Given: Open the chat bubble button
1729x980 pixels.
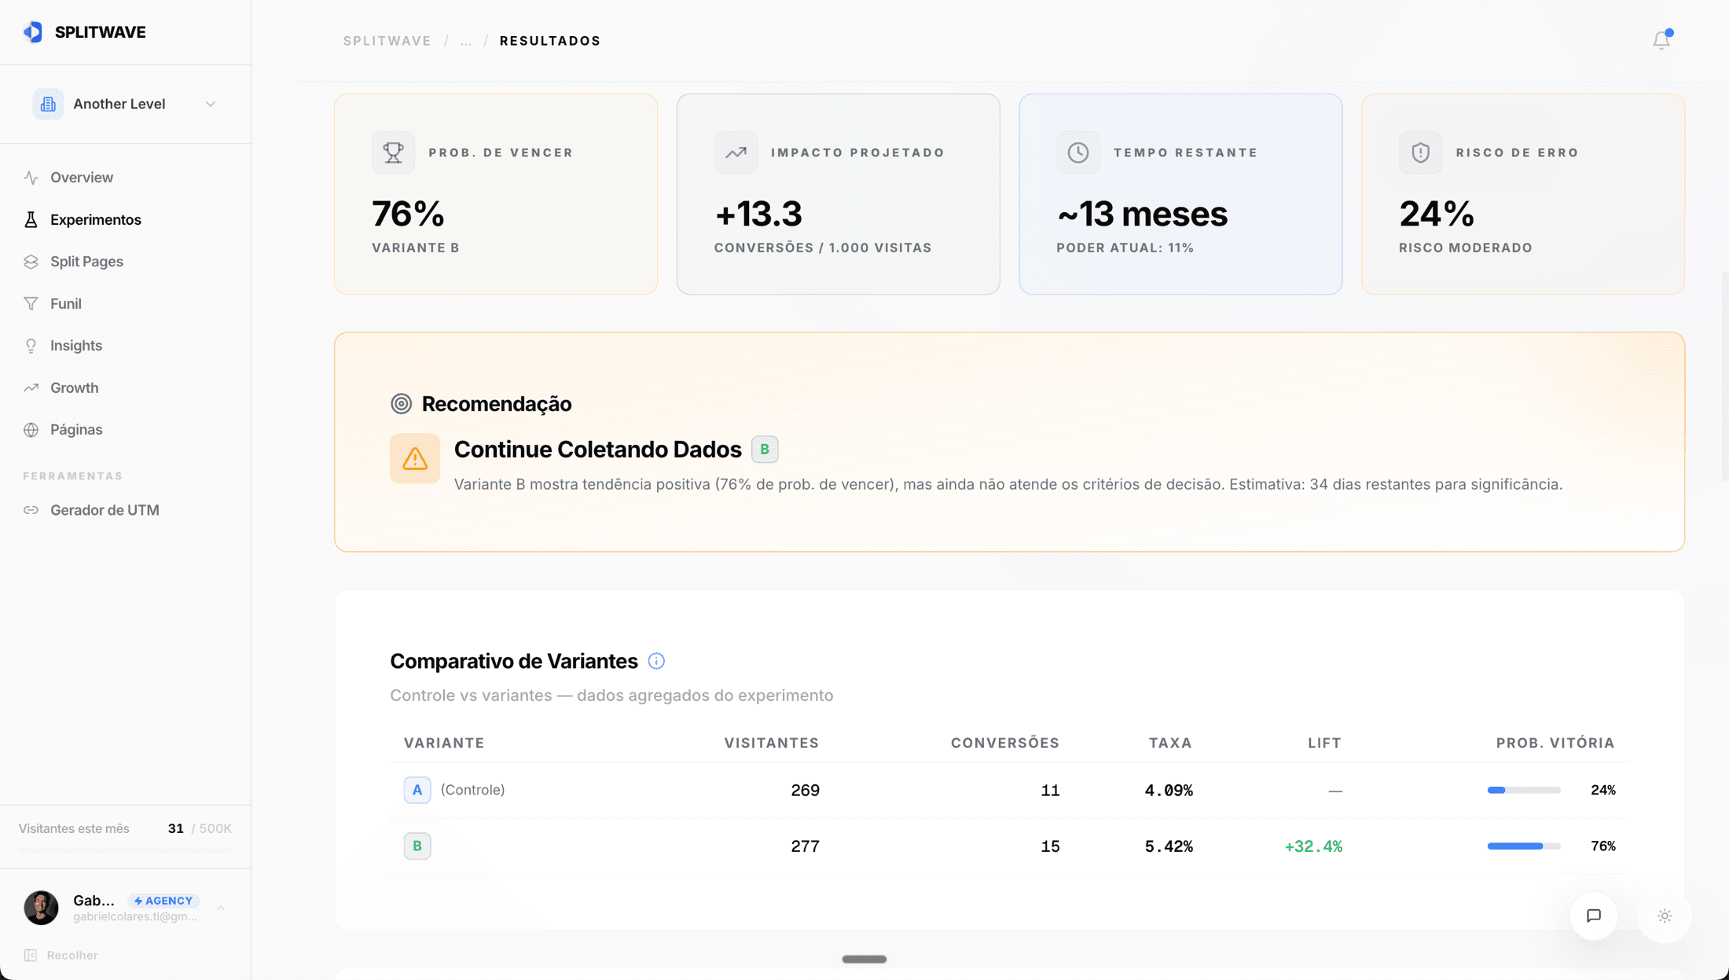Looking at the screenshot, I should coord(1594,916).
